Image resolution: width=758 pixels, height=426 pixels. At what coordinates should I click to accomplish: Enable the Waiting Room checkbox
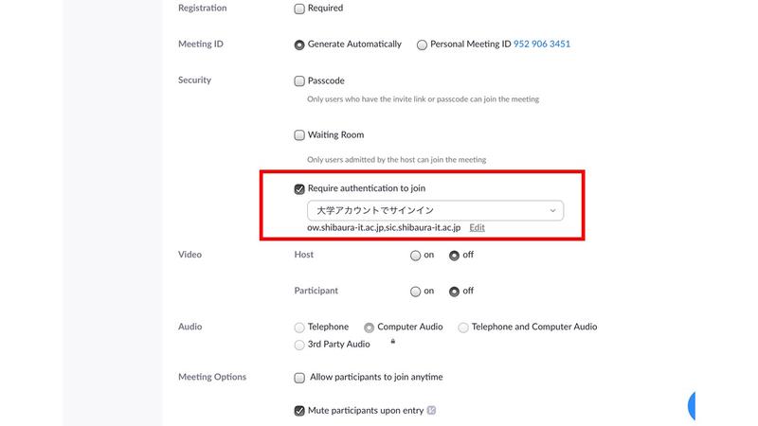[299, 134]
